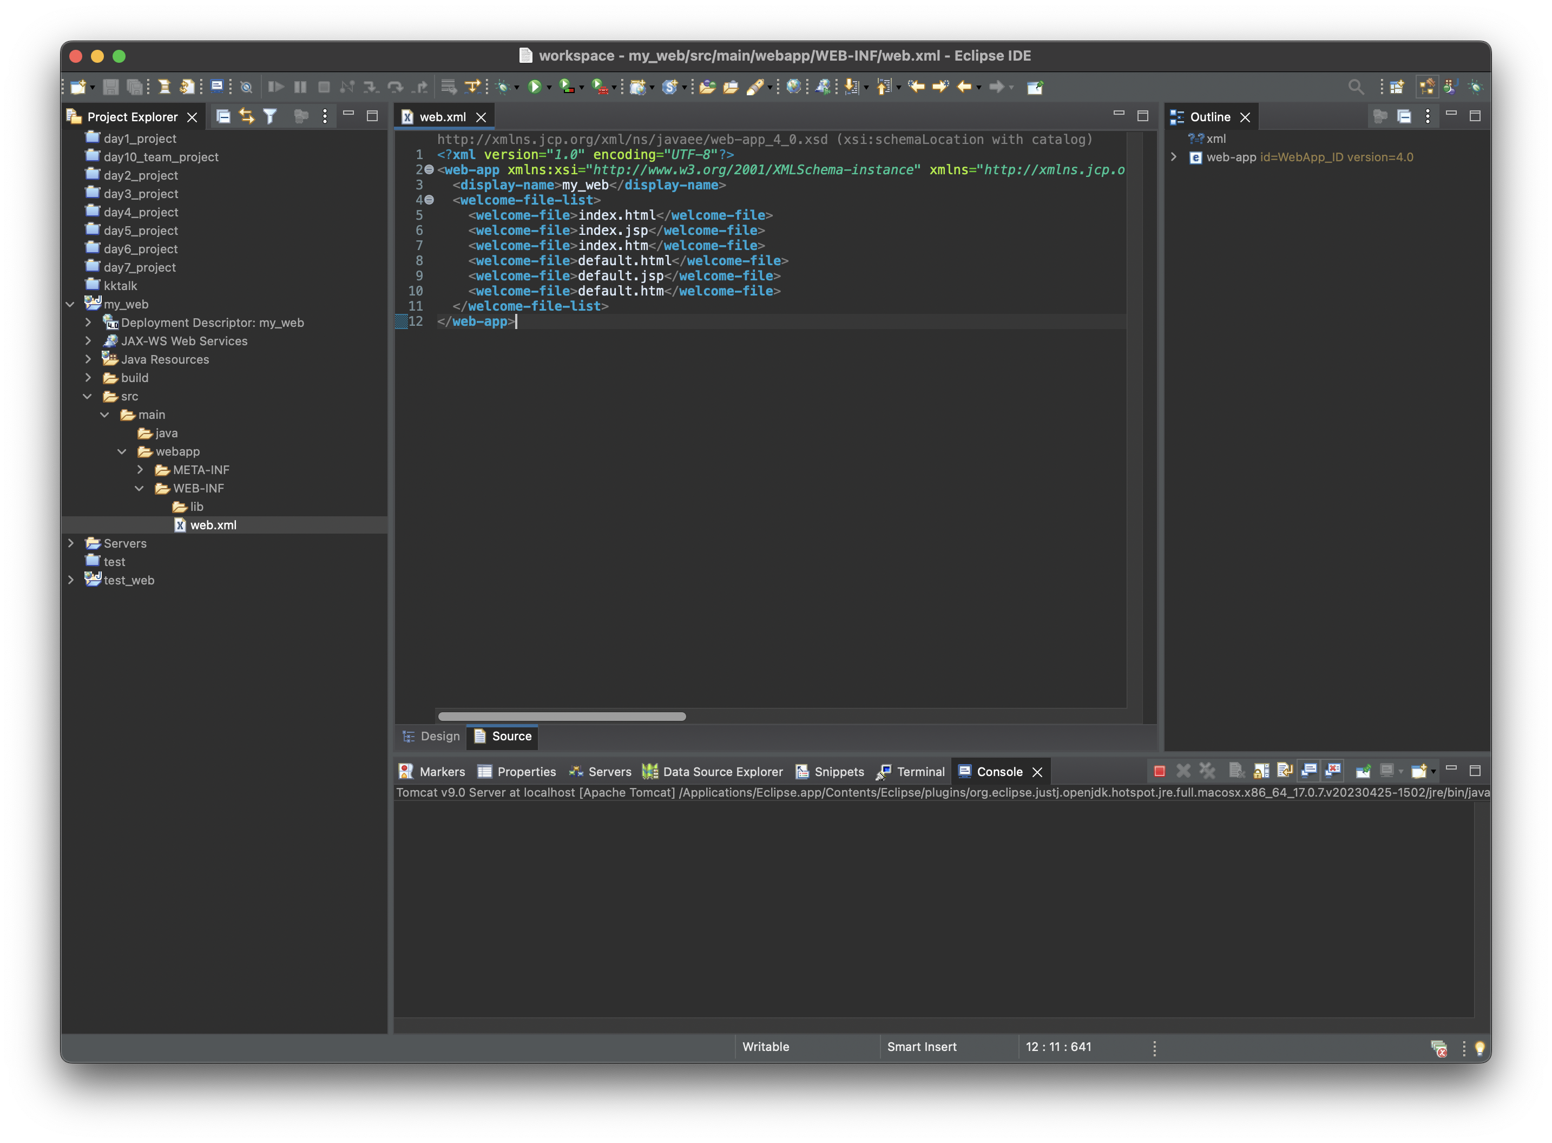Viewport: 1552px width, 1143px height.
Task: Open Project Explorer view menu dots
Action: coord(324,116)
